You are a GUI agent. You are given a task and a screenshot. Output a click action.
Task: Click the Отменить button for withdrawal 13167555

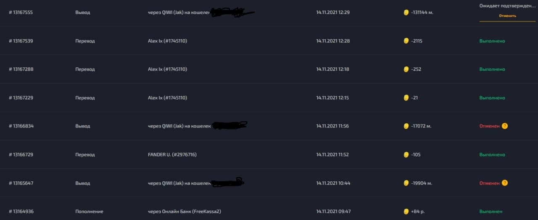click(507, 16)
